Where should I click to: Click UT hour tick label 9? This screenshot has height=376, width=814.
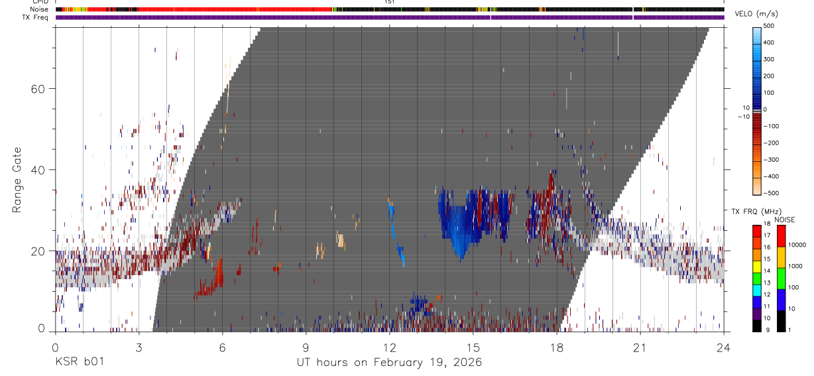306,347
